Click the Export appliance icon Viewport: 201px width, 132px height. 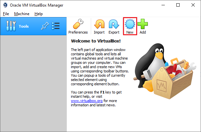pos(114,24)
